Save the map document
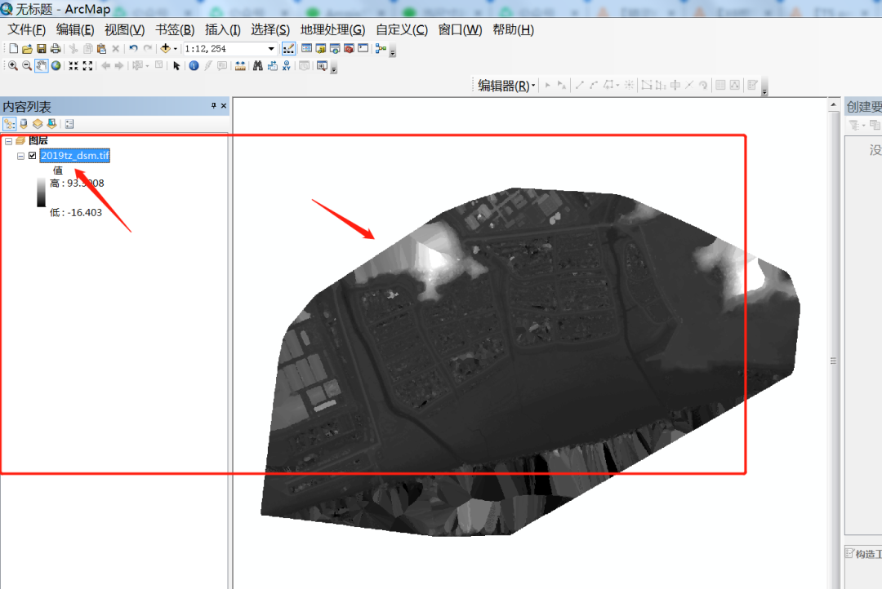882x589 pixels. (42, 49)
